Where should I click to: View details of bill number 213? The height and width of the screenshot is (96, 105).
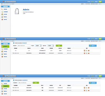point(85,50)
